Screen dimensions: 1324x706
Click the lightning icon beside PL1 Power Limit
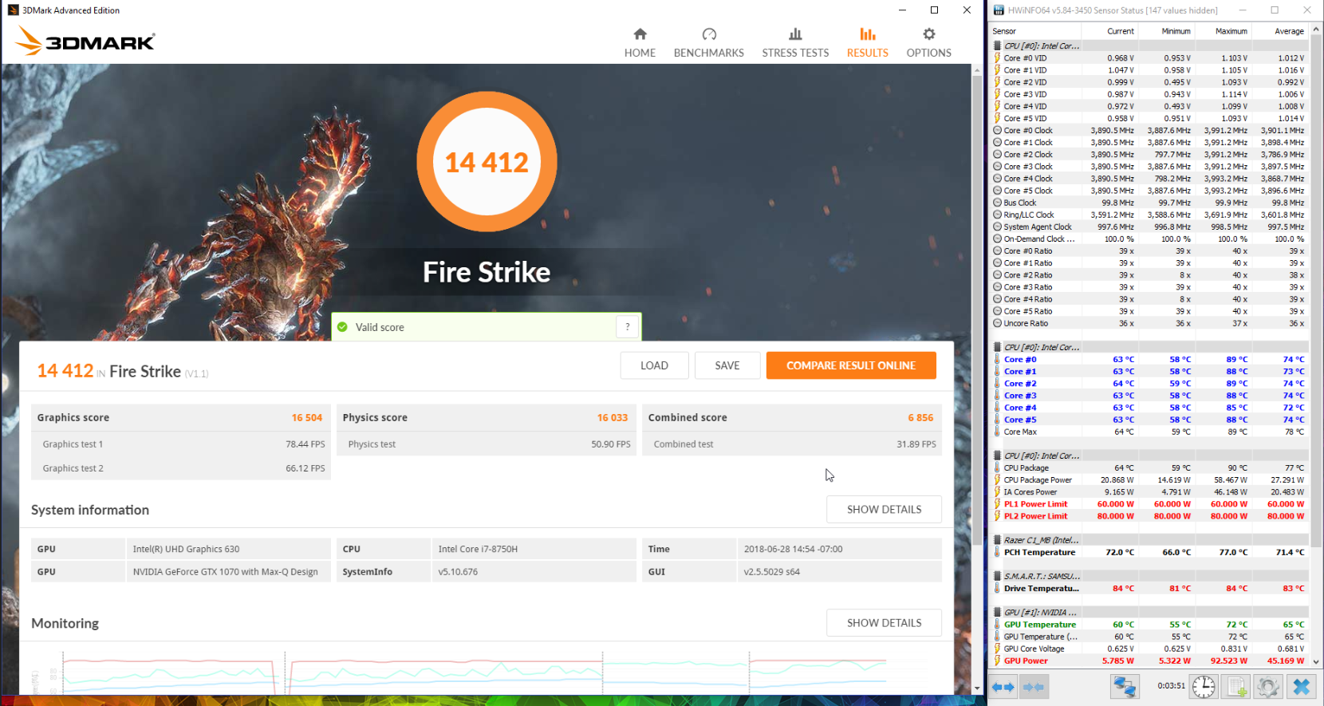click(997, 504)
